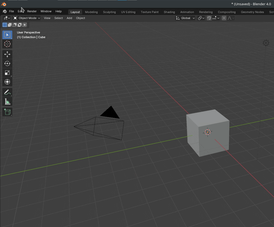Open the Edit menu
This screenshot has height=227, width=274.
point(20,11)
